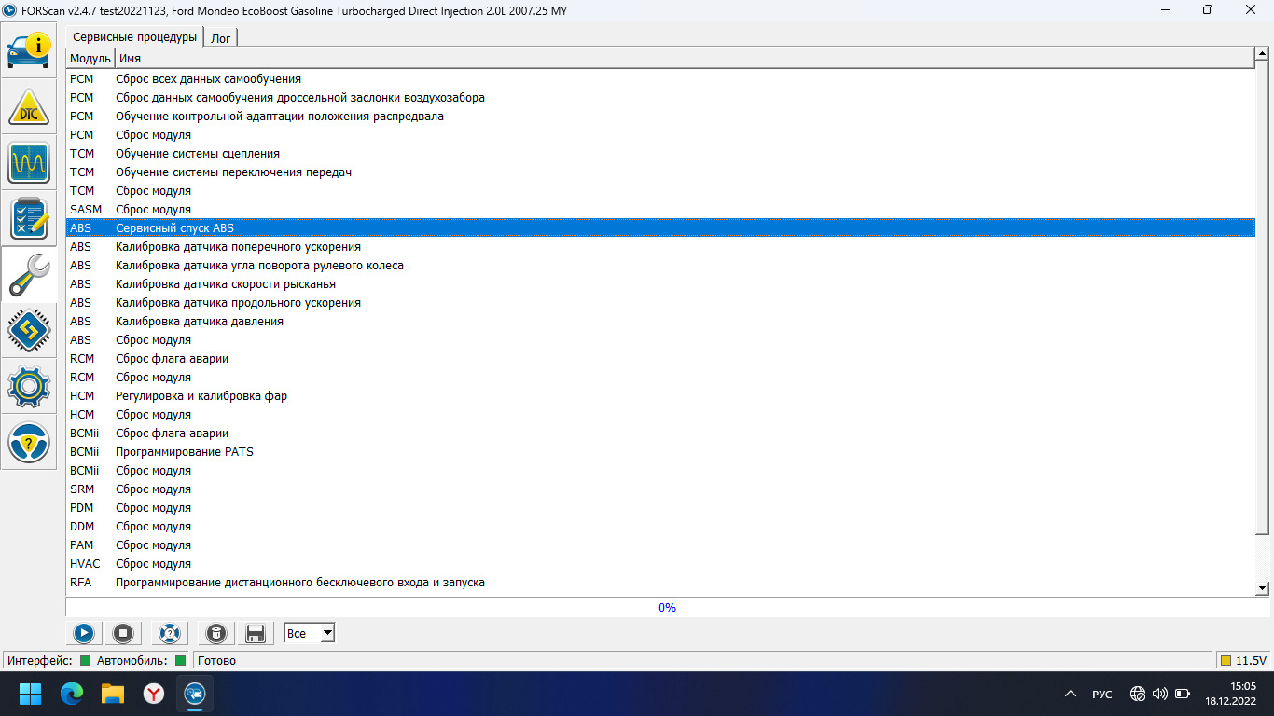Select the HCM "Сброс модуля" row
1274x716 pixels.
(660, 415)
